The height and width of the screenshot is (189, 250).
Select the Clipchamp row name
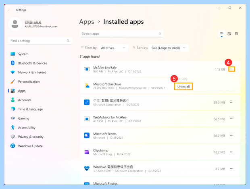pyautogui.click(x=101, y=150)
